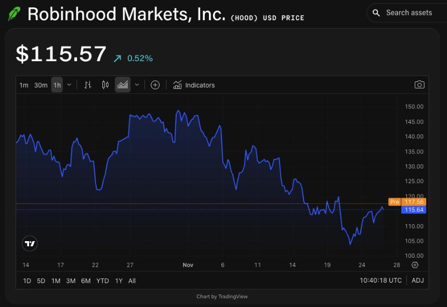Click the 5D range button
This screenshot has height=307, width=447.
click(41, 281)
